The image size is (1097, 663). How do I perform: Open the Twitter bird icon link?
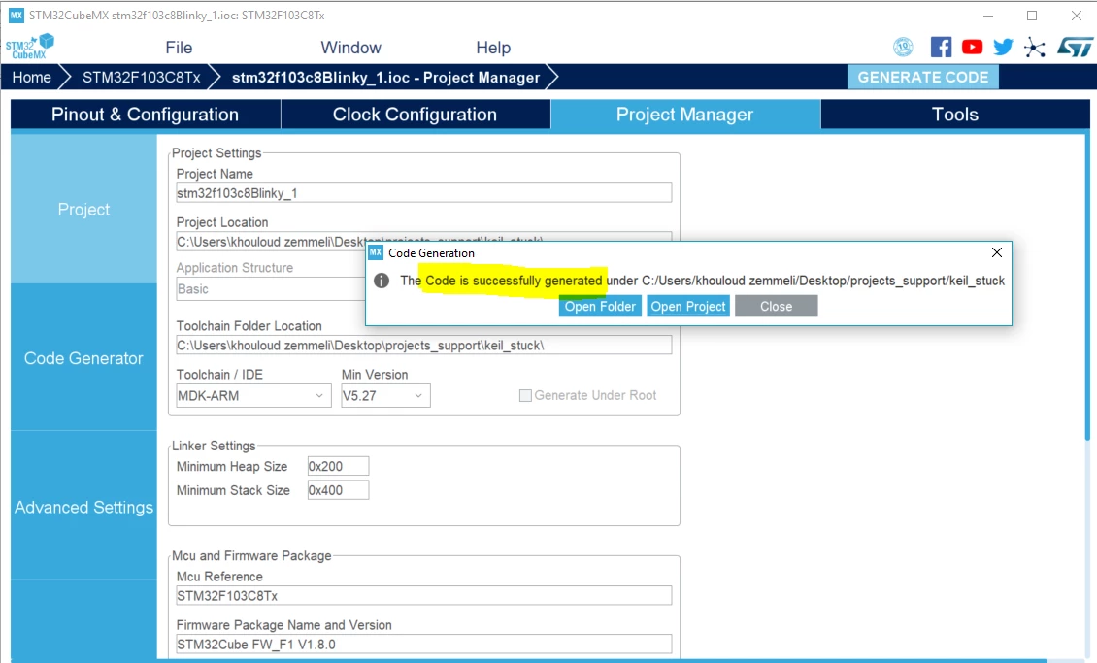[x=1003, y=47]
